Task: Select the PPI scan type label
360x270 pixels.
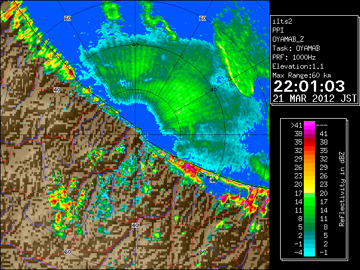Action: click(x=278, y=30)
